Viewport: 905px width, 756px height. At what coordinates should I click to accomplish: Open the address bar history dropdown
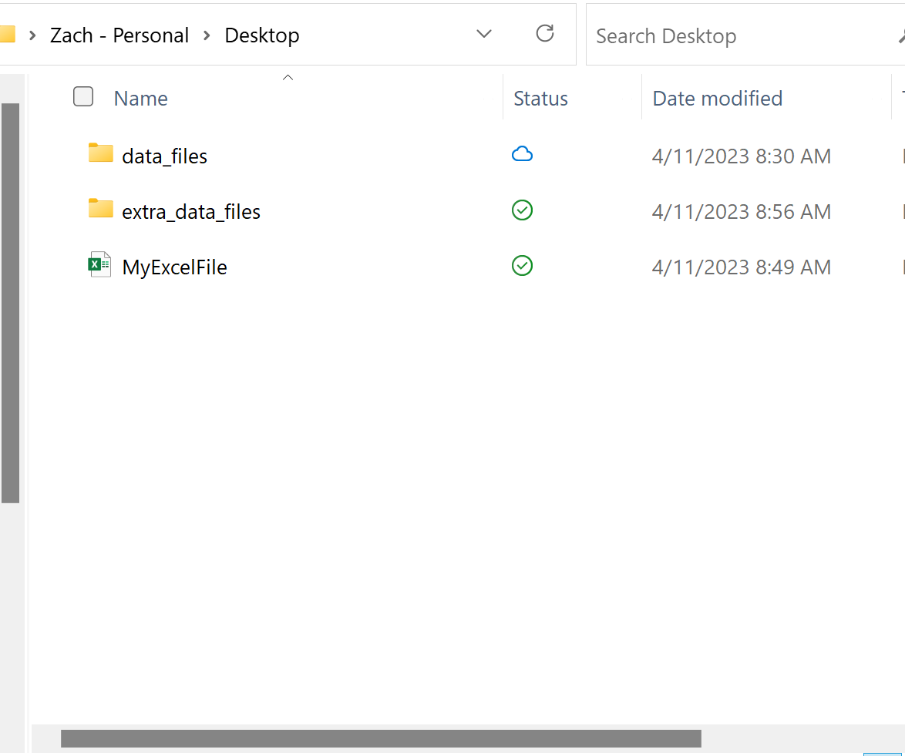pos(483,34)
